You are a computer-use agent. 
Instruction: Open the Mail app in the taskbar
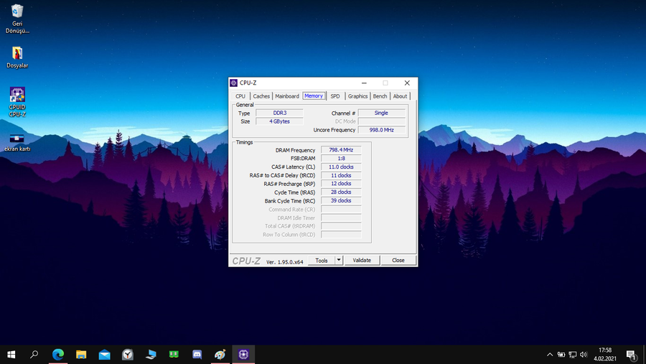[x=104, y=355]
